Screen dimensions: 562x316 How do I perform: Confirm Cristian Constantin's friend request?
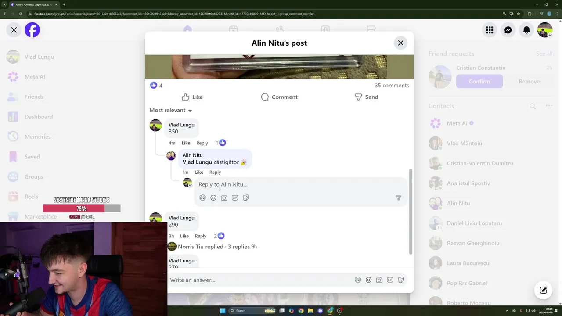[x=479, y=81]
